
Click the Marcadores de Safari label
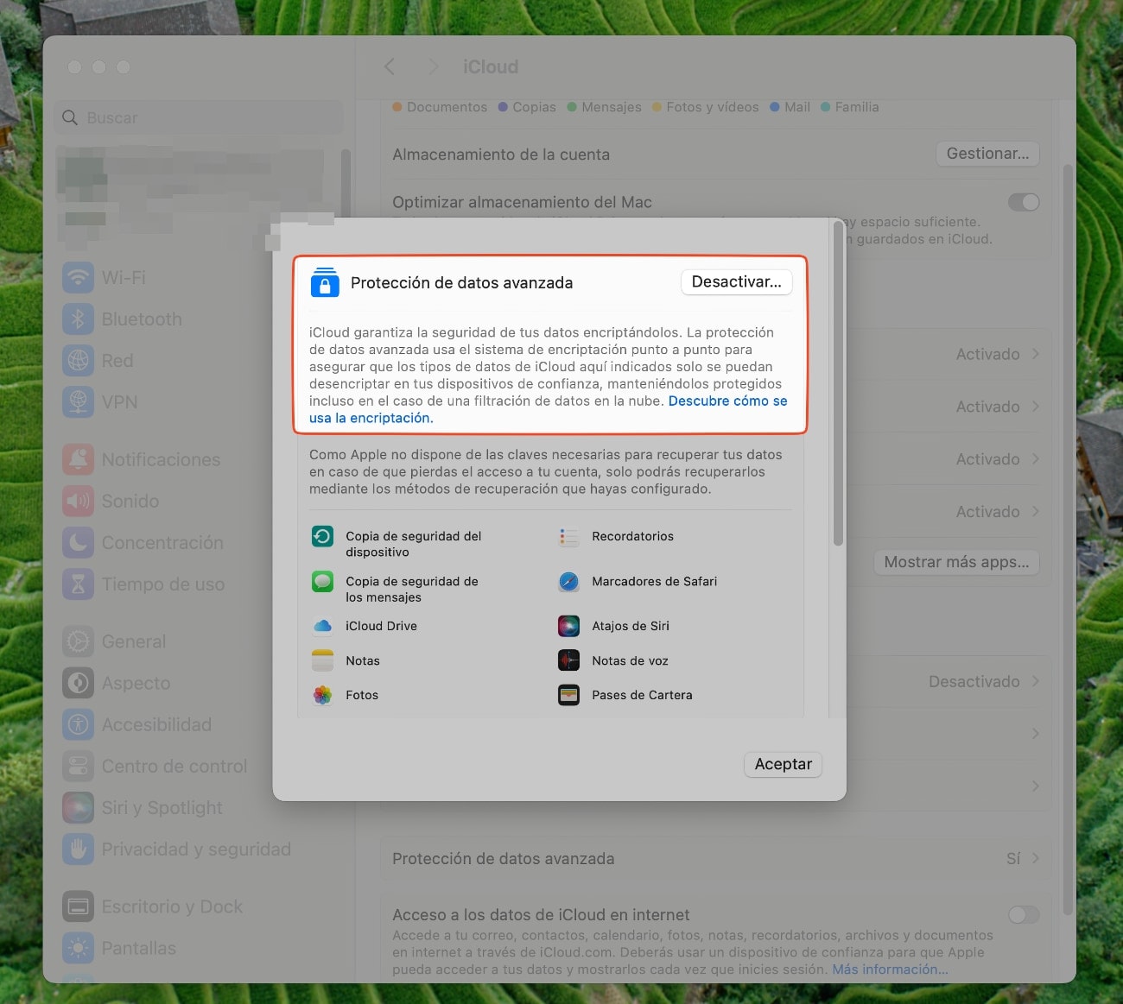point(655,581)
